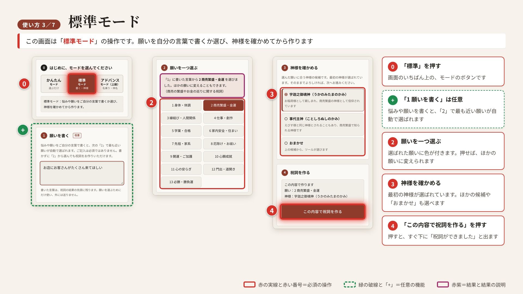
Task: Choose wish 5 学業・合格
Action: pyautogui.click(x=181, y=131)
